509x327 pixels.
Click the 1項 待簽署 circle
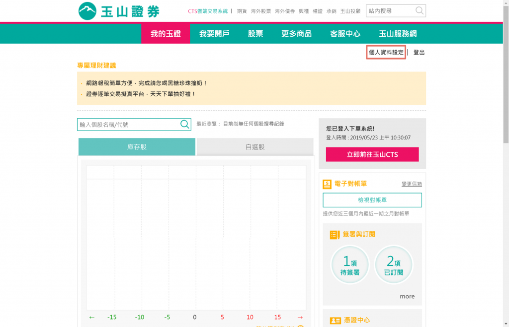coord(350,265)
